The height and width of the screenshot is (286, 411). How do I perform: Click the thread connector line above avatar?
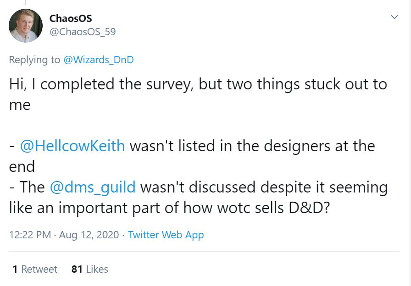(26, 3)
